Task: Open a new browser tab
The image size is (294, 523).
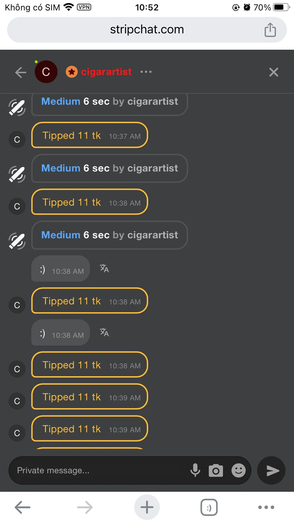Action: coord(147,507)
